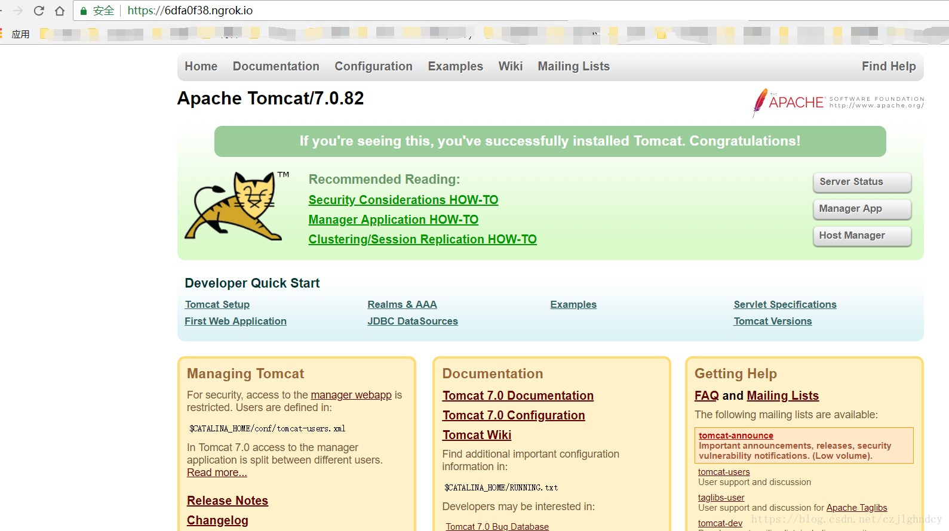Click the Host Manager button
Image resolution: width=949 pixels, height=531 pixels.
click(862, 236)
